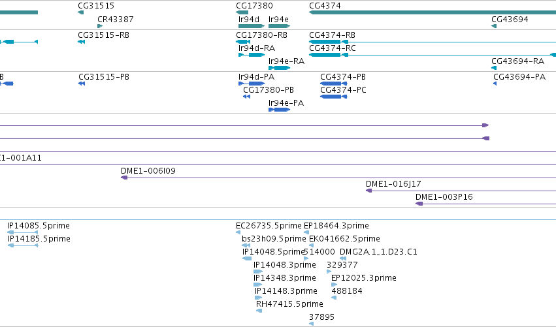This screenshot has height=327, width=556.
Task: Click the Ir94d-RA transcript glyph
Action: pos(252,55)
